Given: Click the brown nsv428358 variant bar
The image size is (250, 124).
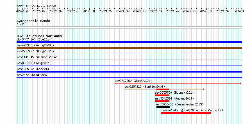Looking at the screenshot, I should pos(129,48).
